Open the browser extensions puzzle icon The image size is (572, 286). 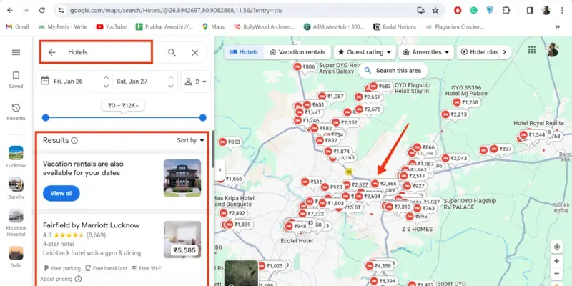click(506, 10)
